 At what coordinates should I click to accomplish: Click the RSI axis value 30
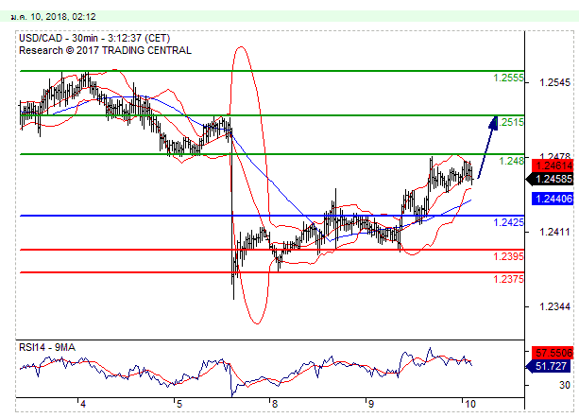(x=565, y=385)
